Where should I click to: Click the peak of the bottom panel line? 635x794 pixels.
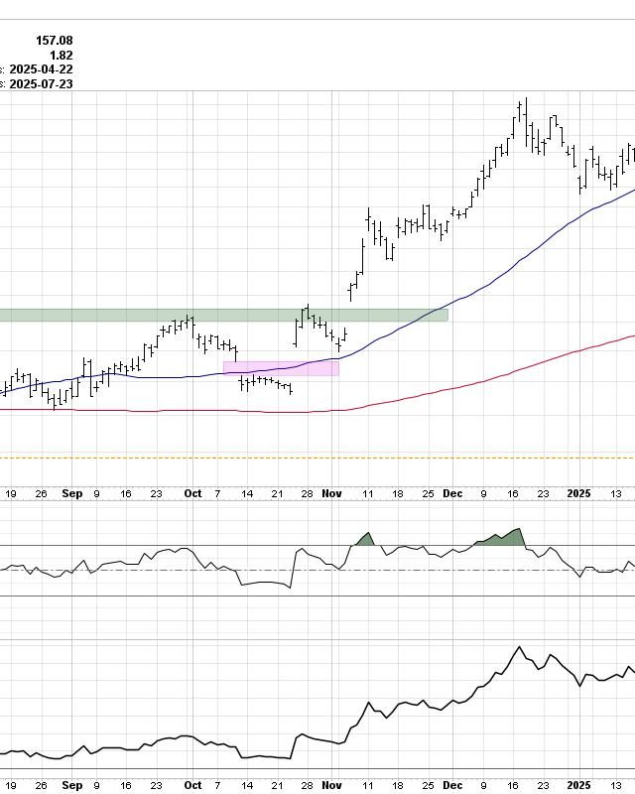[x=518, y=648]
